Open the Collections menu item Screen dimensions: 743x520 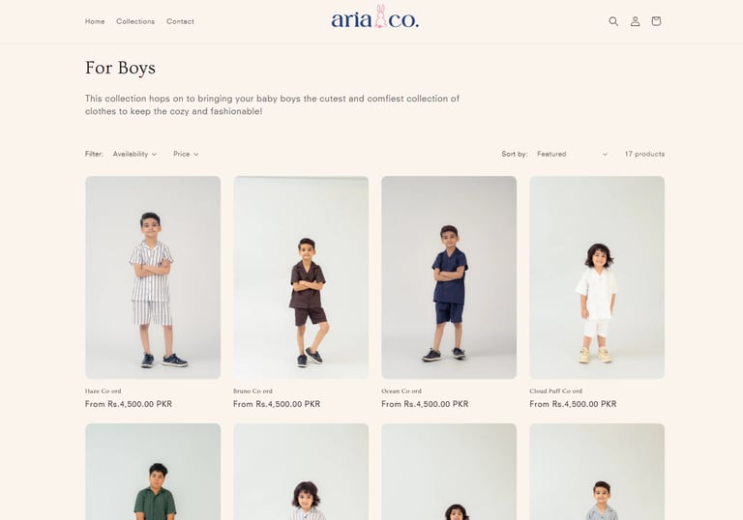click(135, 21)
